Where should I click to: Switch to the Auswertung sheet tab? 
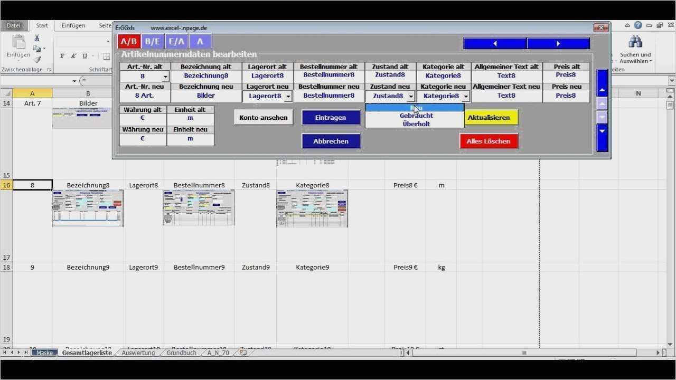coord(138,353)
